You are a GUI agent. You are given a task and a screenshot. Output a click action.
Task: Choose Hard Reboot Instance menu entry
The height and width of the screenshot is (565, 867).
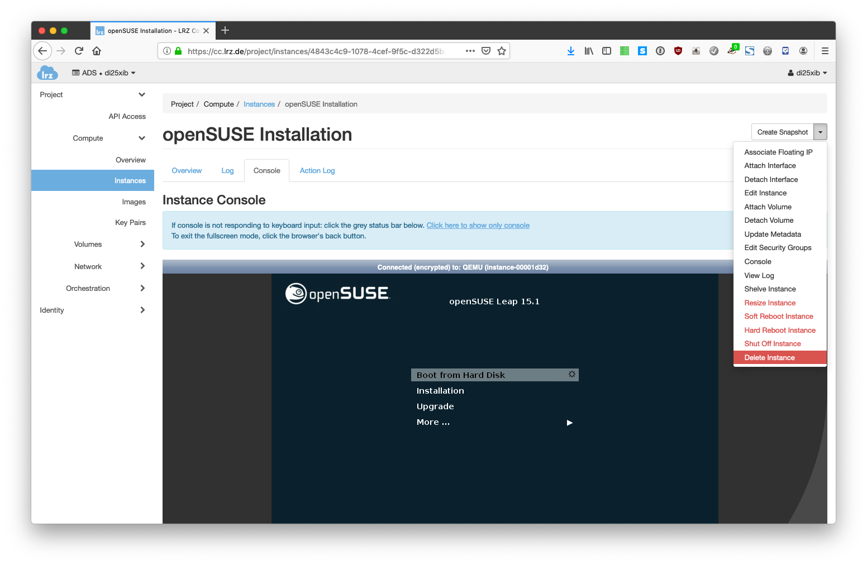point(779,331)
